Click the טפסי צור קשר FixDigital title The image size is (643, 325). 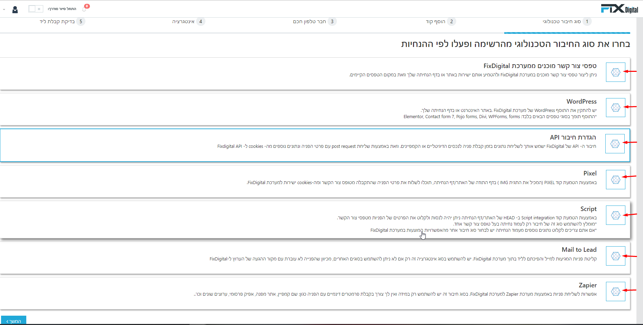point(540,66)
